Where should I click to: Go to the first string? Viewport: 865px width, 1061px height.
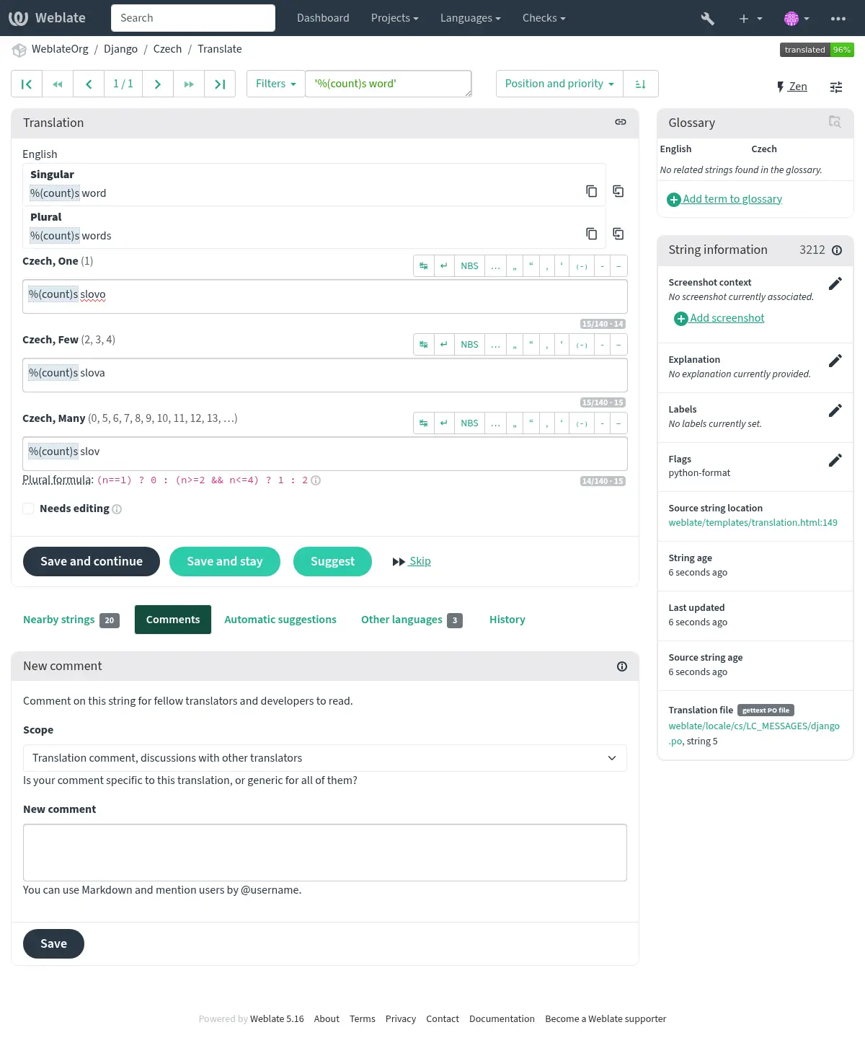coord(27,84)
